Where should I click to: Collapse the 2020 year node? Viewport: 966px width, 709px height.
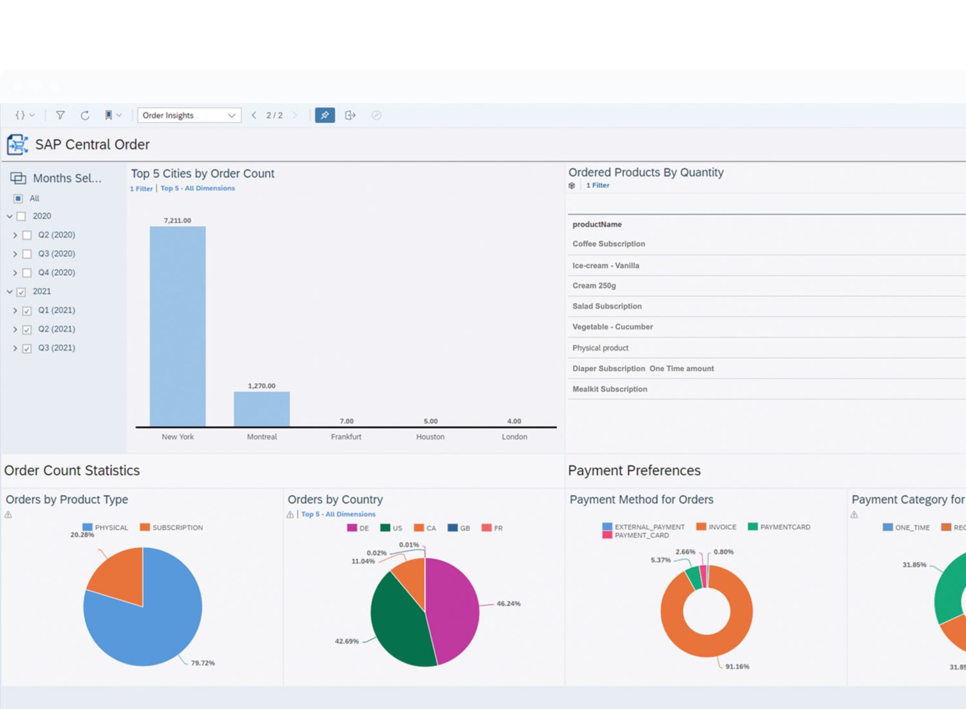pos(10,217)
